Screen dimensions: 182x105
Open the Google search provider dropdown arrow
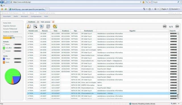click(x=181, y=2)
